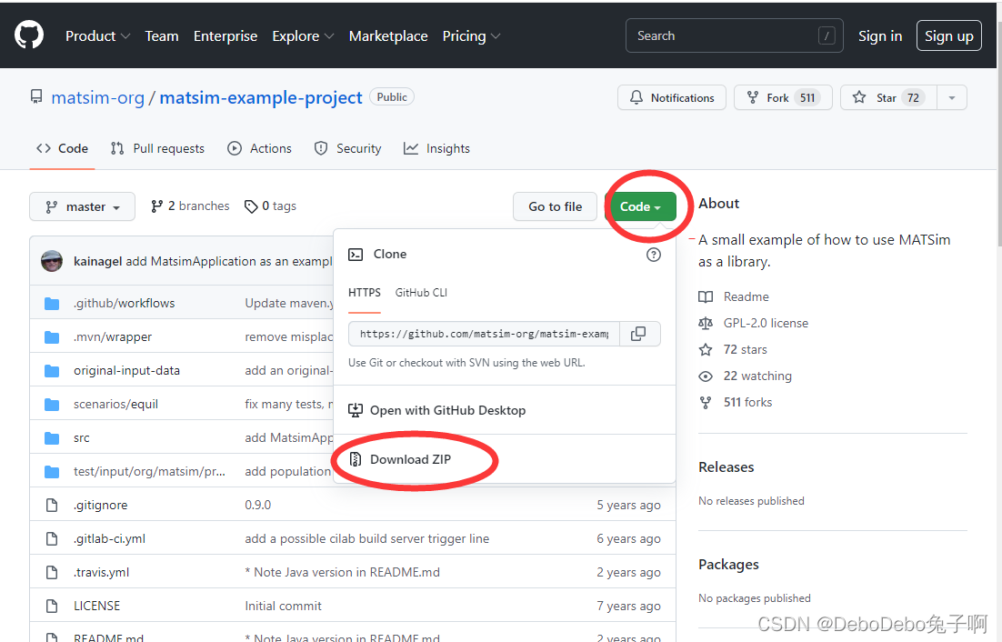This screenshot has height=642, width=1002.
Task: Open the Team page
Action: [162, 35]
